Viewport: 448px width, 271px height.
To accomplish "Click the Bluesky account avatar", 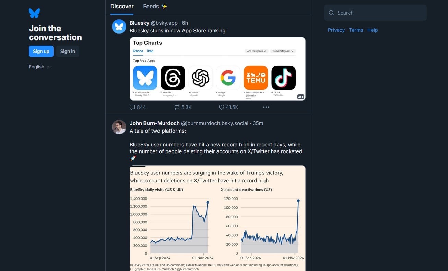I will (119, 26).
